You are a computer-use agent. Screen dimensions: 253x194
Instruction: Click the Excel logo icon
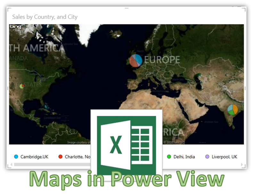[x=126, y=145]
